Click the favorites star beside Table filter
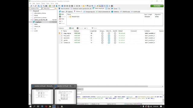 pyautogui.click(x=55, y=8)
